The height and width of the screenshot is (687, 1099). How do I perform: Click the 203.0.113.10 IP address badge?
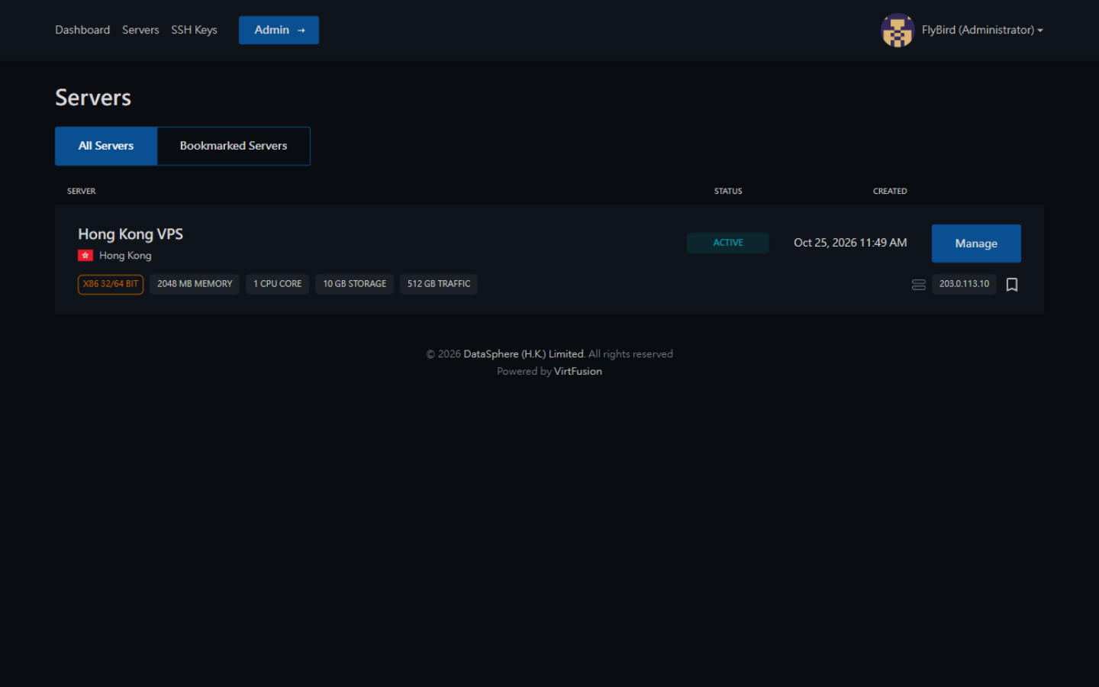click(964, 284)
